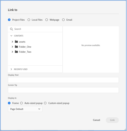Click the search magnifier icon
This screenshot has height=131, width=127.
pyautogui.click(x=11, y=29)
